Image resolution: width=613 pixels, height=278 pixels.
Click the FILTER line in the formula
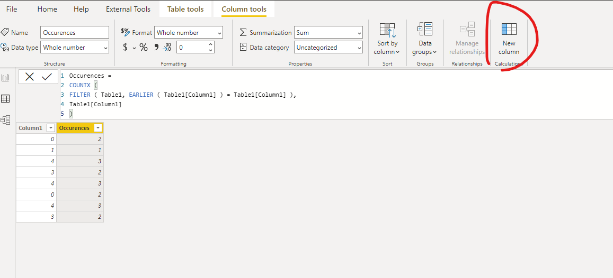[183, 95]
